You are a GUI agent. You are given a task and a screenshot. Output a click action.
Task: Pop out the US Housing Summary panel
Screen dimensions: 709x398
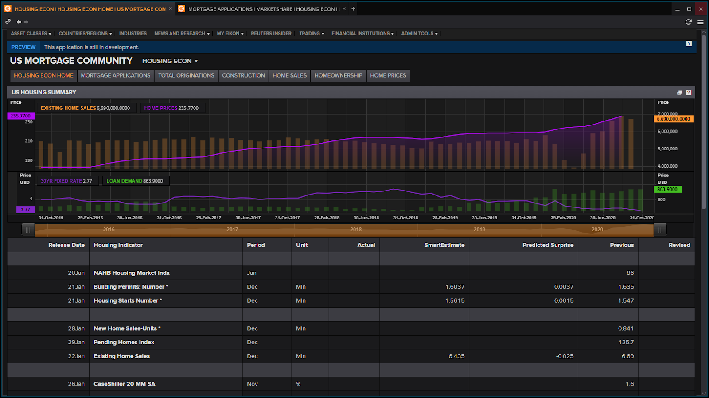pyautogui.click(x=680, y=92)
